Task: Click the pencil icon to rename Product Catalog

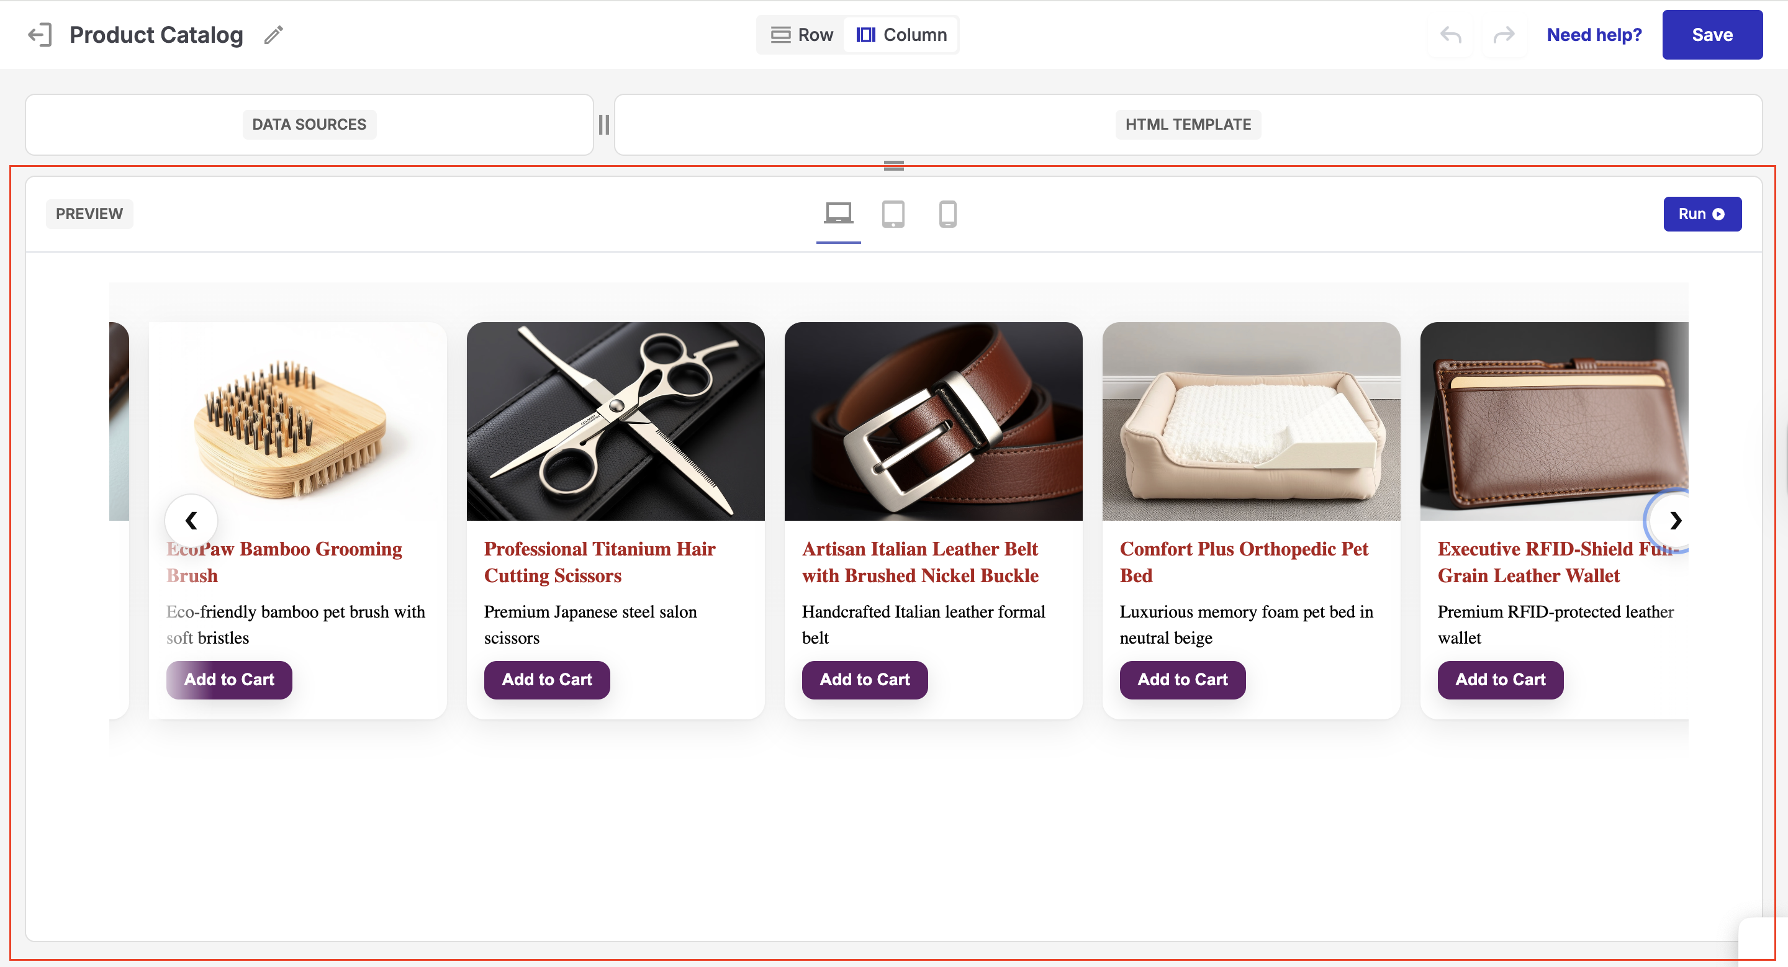Action: pyautogui.click(x=273, y=35)
